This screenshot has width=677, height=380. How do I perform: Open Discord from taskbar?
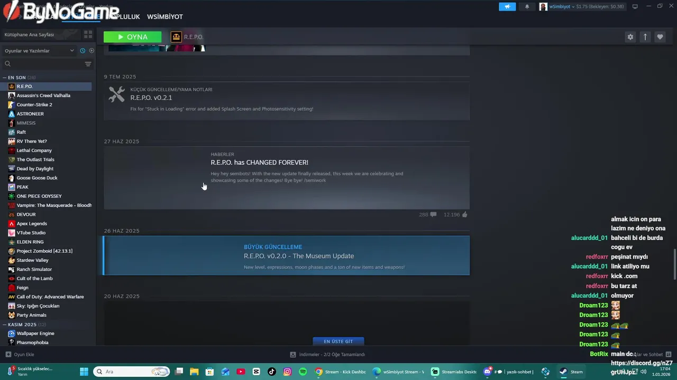[x=487, y=372]
